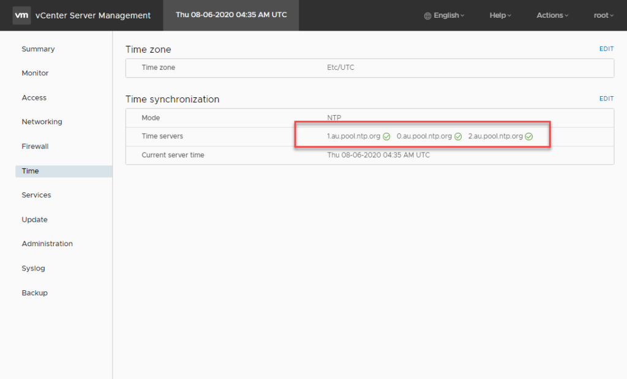The height and width of the screenshot is (379, 627).
Task: Click the header date and time display
Action: tap(231, 15)
